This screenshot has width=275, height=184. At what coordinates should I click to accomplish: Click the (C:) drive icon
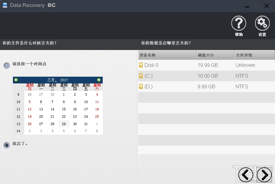click(141, 76)
